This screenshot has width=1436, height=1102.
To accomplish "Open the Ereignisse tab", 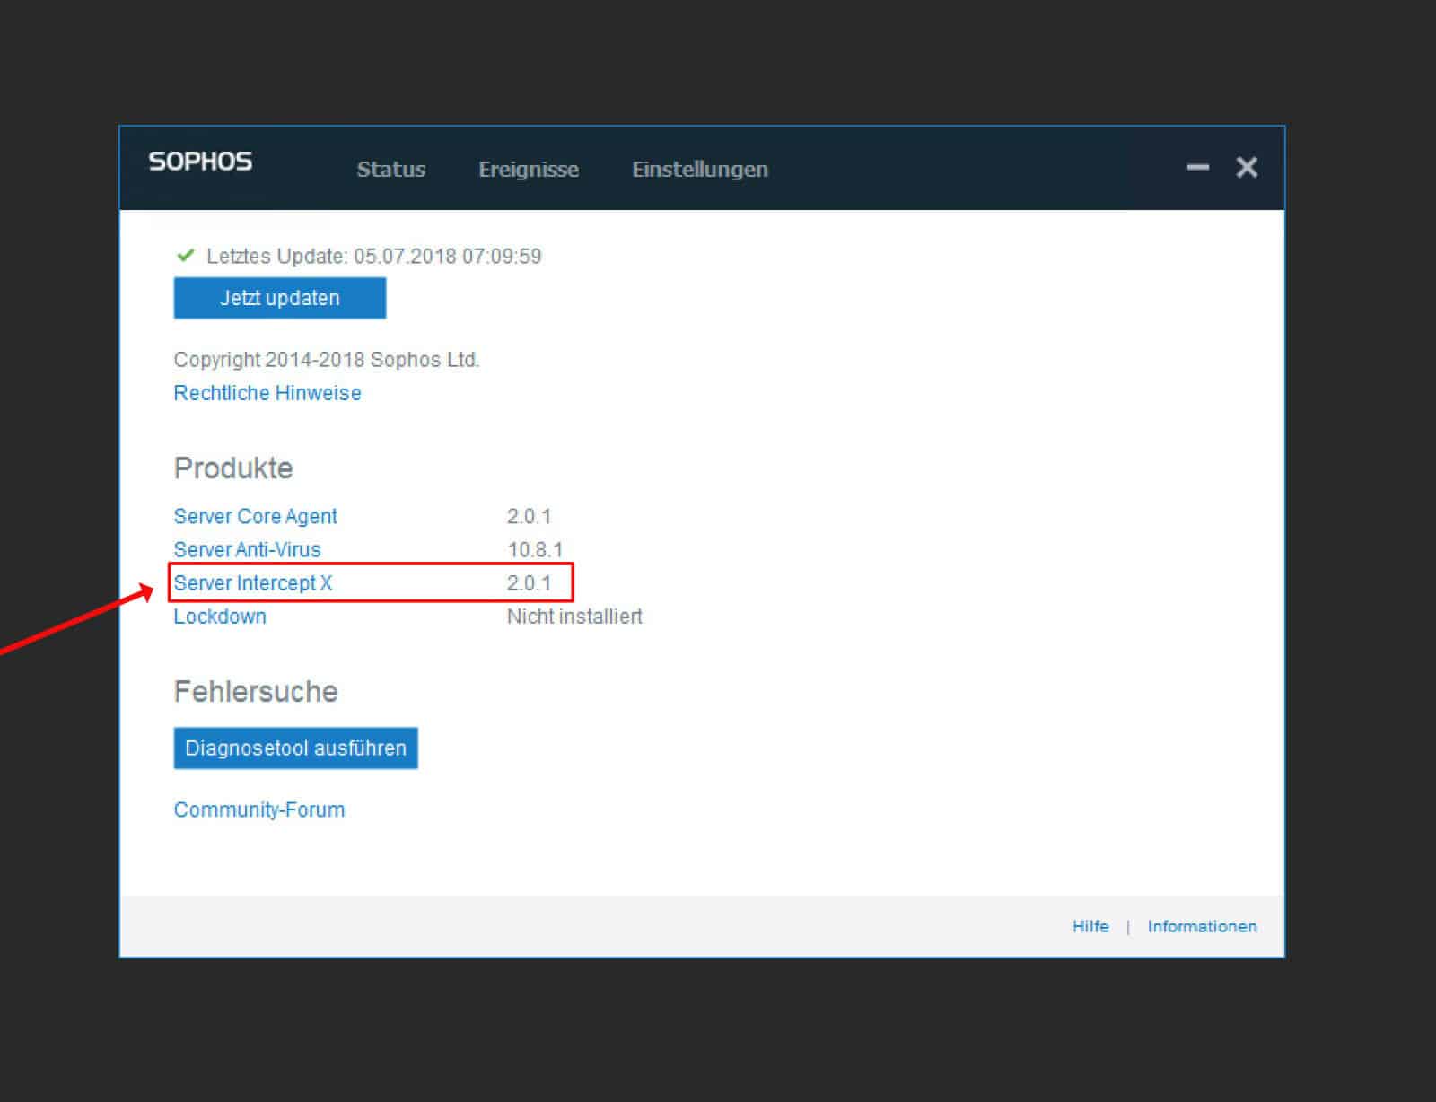I will point(528,170).
